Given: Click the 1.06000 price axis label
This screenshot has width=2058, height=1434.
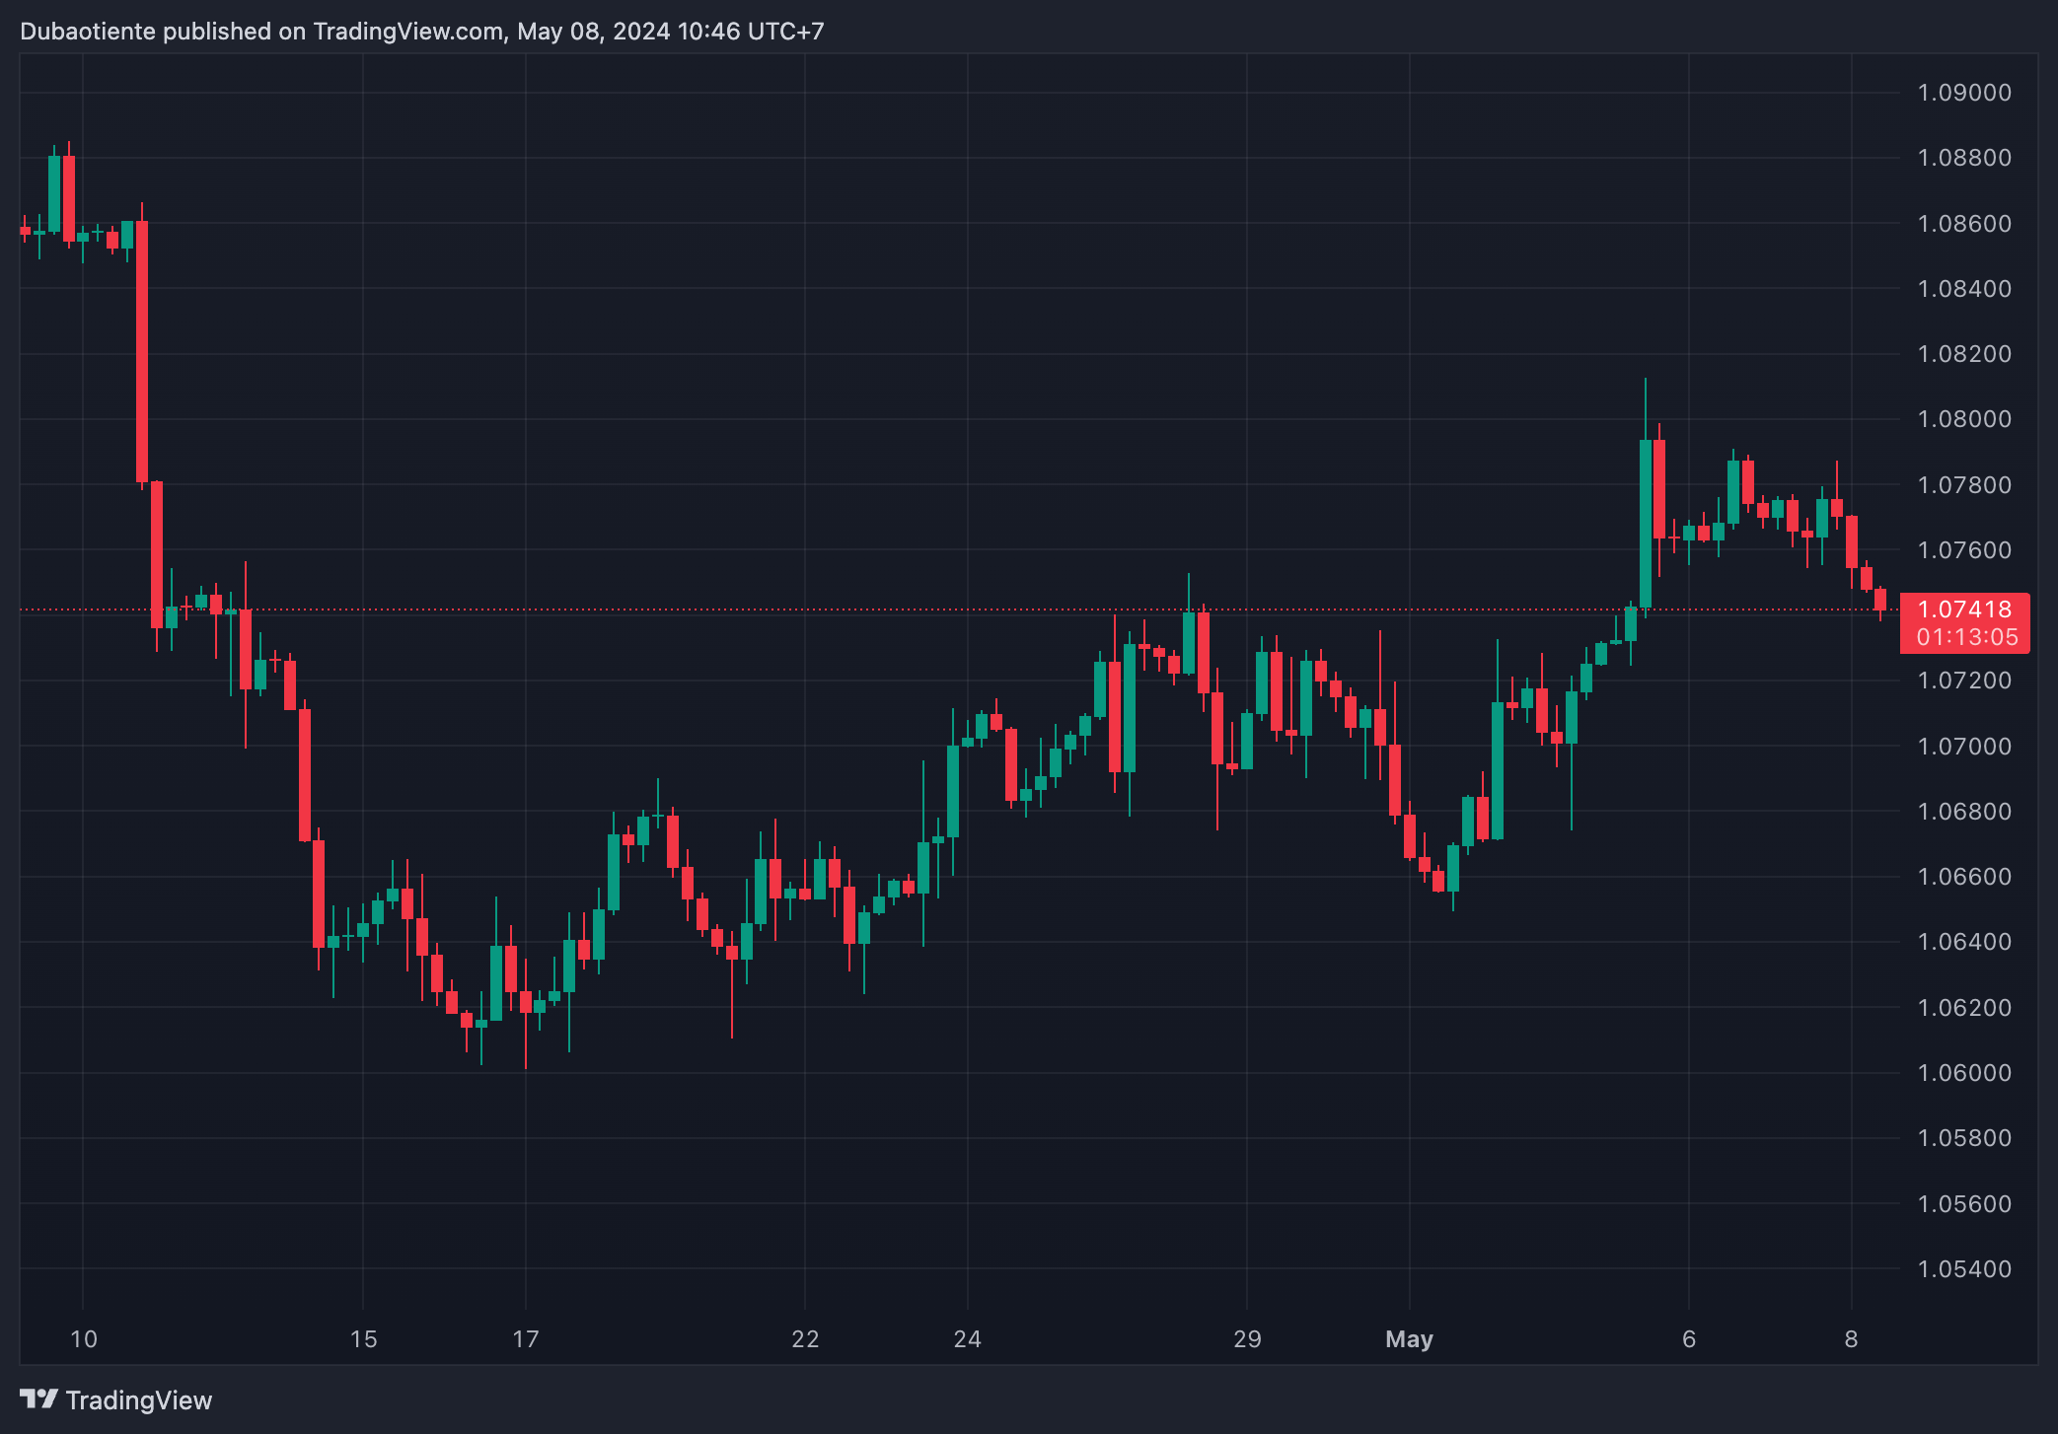Looking at the screenshot, I should point(1964,1073).
